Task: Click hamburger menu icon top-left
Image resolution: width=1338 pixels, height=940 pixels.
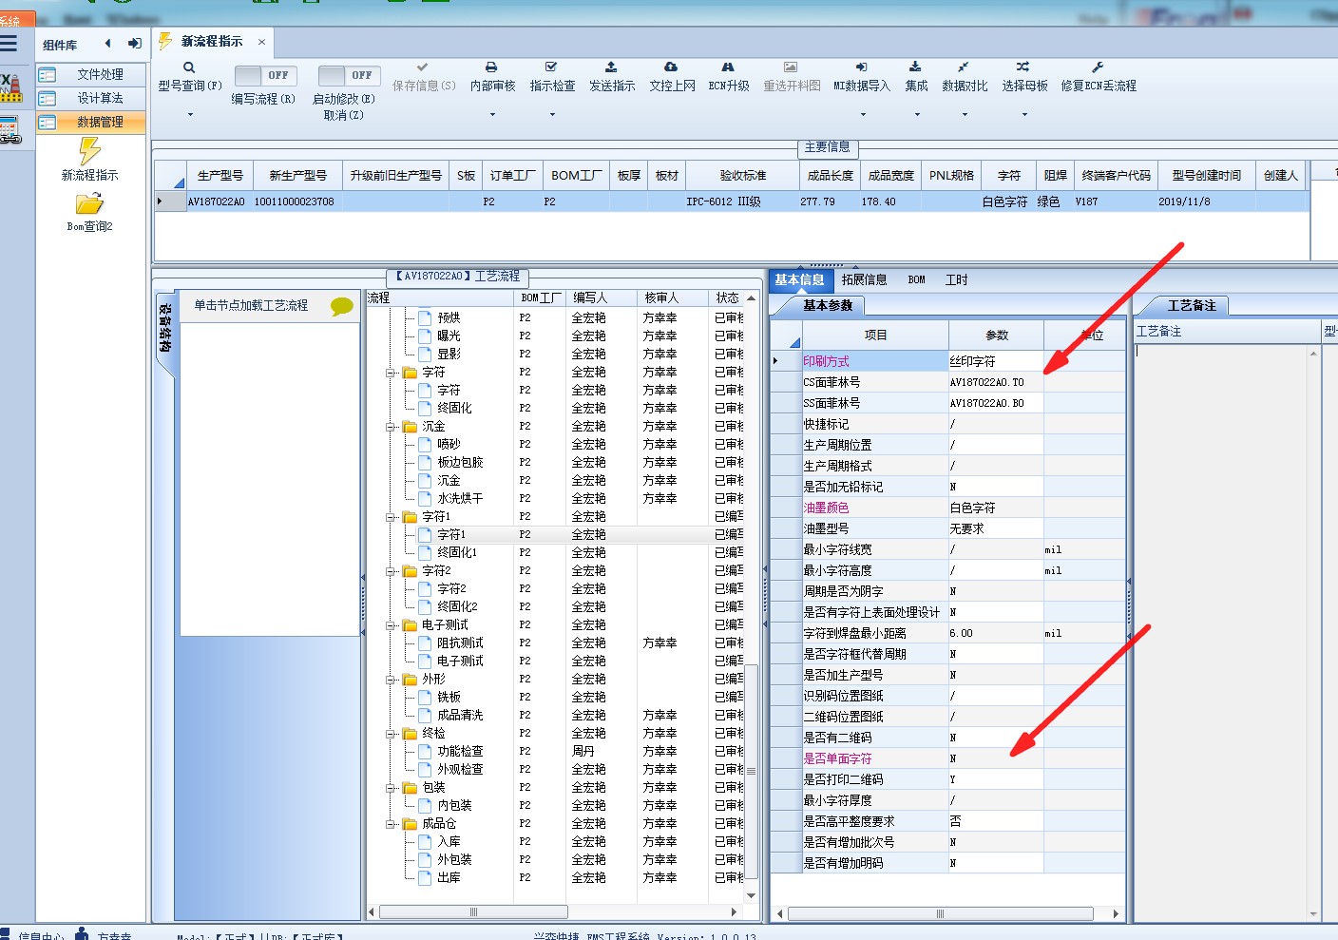Action: pyautogui.click(x=9, y=43)
